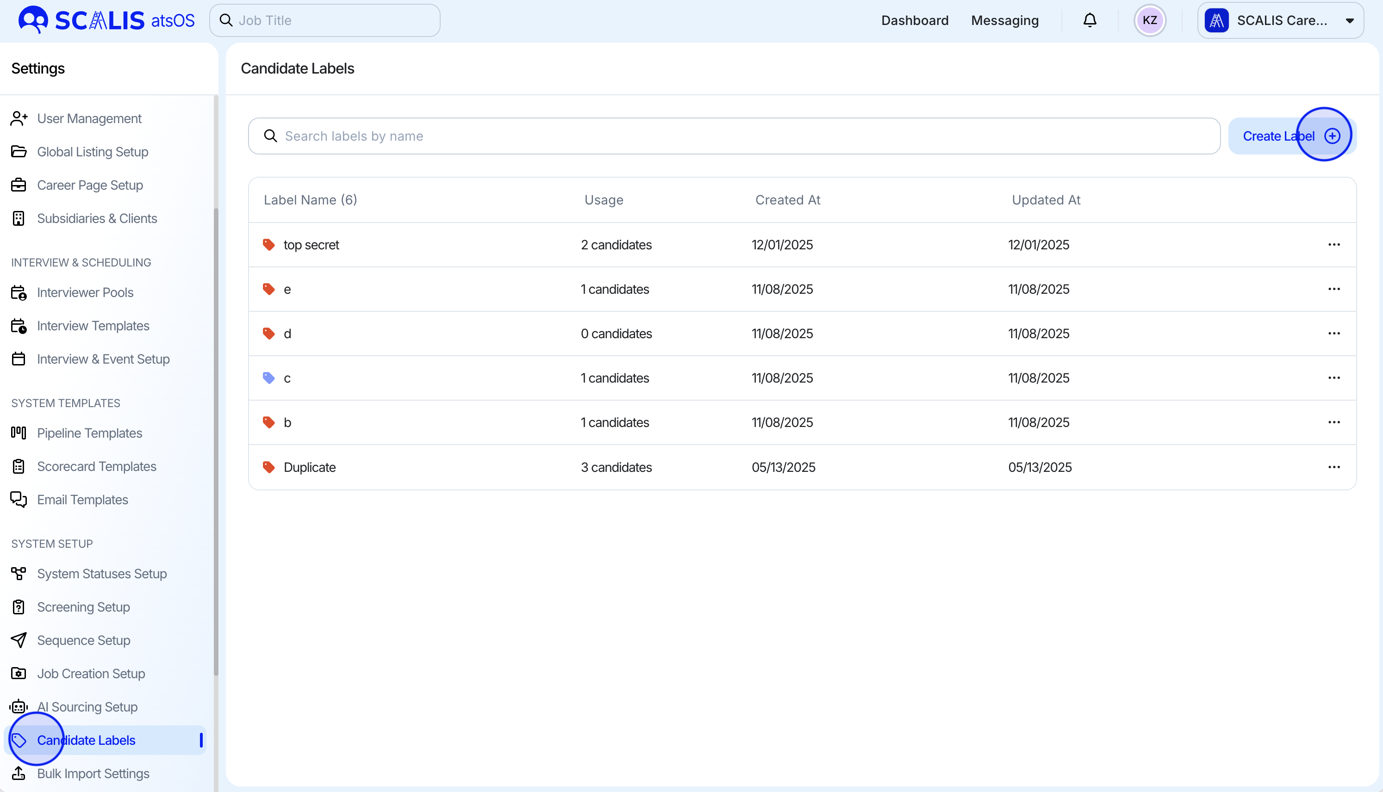The width and height of the screenshot is (1383, 792).
Task: Click the Pipeline Templates icon
Action: (19, 433)
